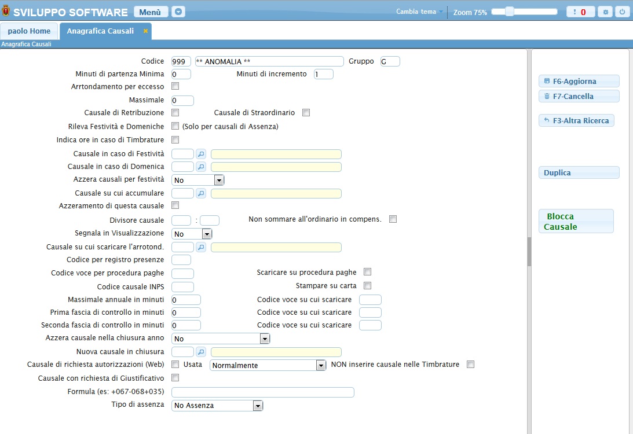Toggle the Causale di Straordinario checkbox
633x434 pixels.
(x=306, y=113)
